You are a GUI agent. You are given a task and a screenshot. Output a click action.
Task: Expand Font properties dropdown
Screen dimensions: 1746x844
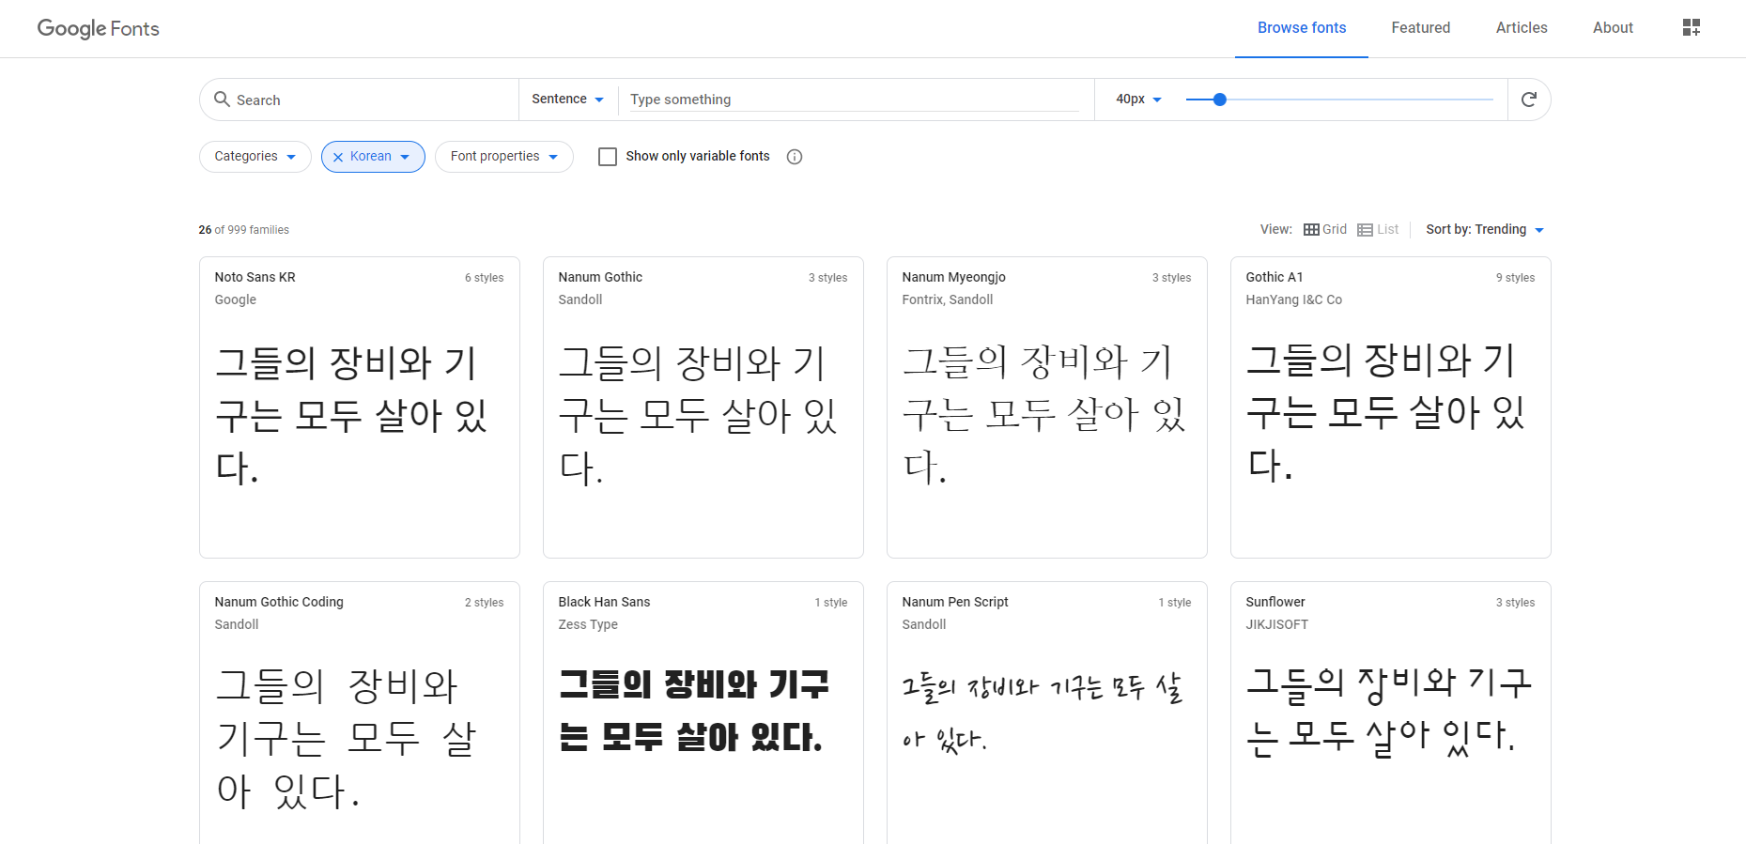tap(504, 157)
